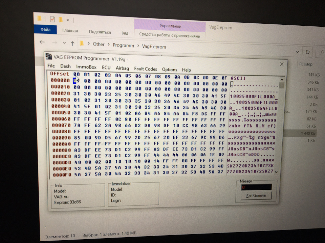Go back in Explorer
Screen dimensions: 325x243
click(42, 42)
